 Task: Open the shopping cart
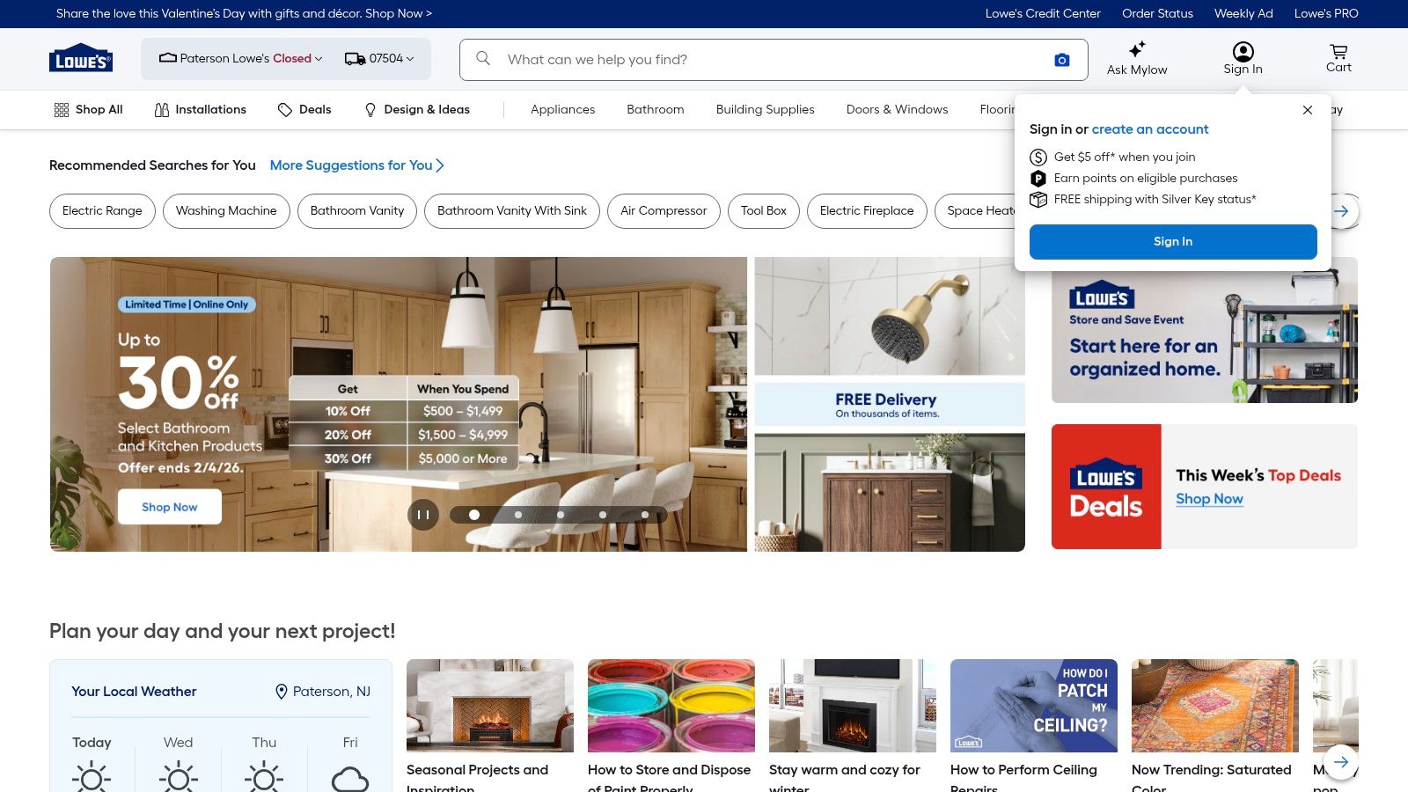pos(1338,59)
